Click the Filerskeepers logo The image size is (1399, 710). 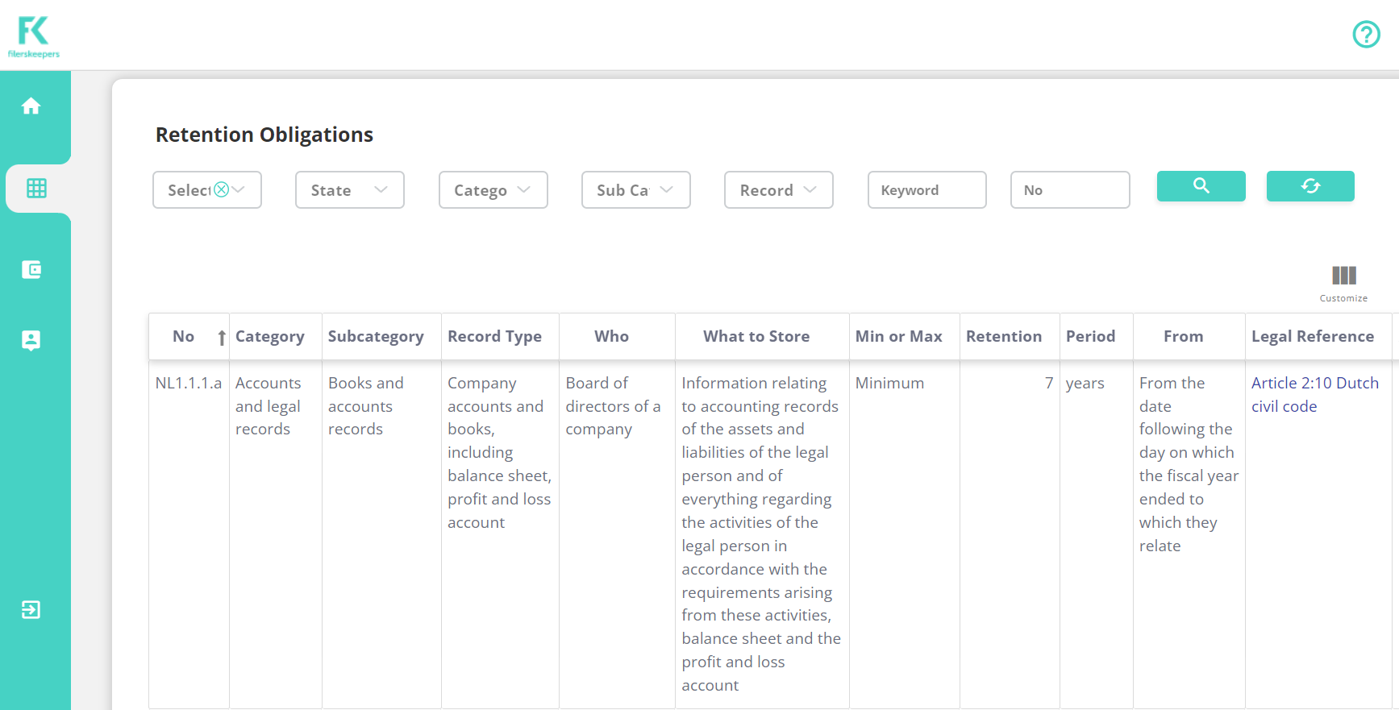(34, 36)
